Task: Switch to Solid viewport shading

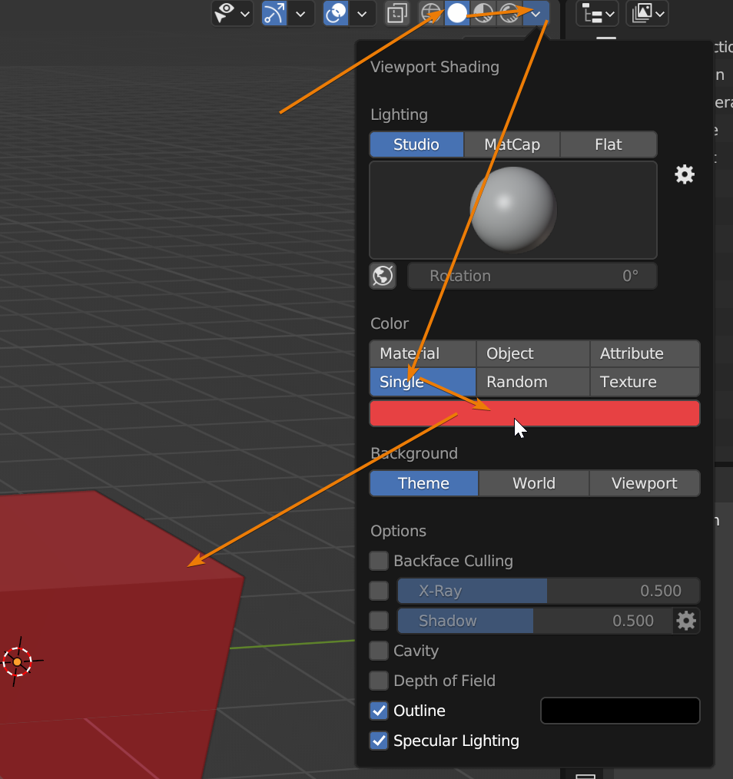Action: [457, 13]
